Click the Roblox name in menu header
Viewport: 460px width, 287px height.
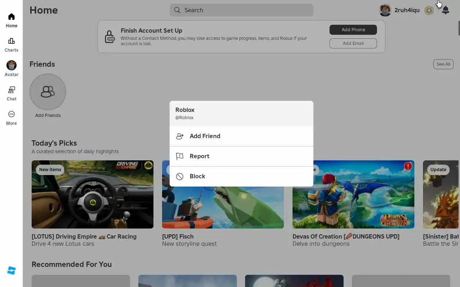pyautogui.click(x=185, y=110)
